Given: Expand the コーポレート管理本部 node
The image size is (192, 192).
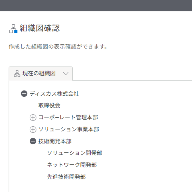Looking at the screenshot, I should [x=33, y=118].
